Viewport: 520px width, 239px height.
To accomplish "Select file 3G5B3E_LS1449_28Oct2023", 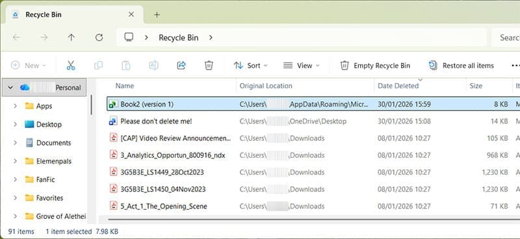I will point(162,172).
